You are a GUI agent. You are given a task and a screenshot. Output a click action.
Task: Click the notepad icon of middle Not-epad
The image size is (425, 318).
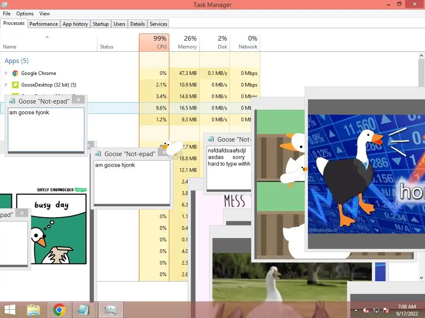[98, 154]
